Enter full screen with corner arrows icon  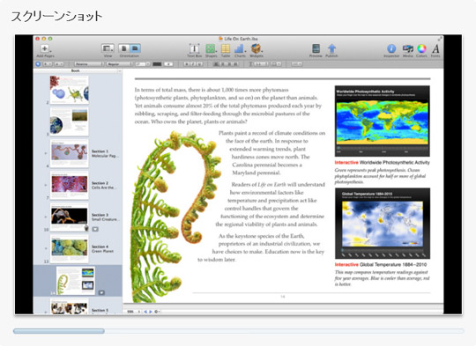[440, 39]
